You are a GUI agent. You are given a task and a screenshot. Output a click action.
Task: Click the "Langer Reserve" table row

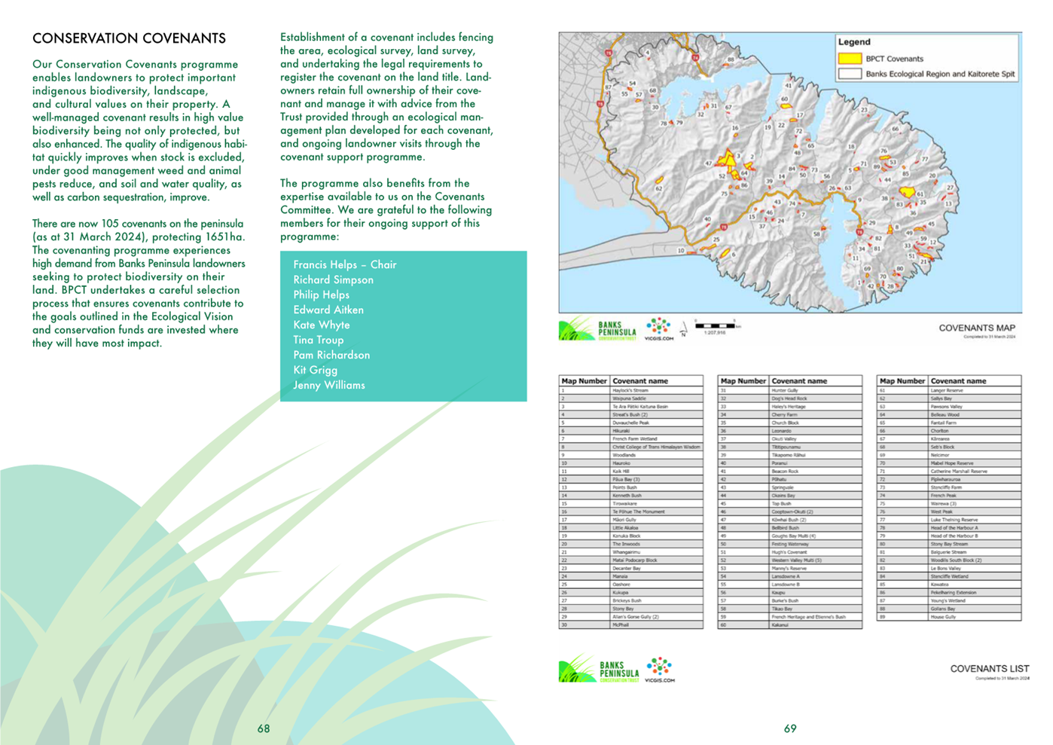click(949, 390)
